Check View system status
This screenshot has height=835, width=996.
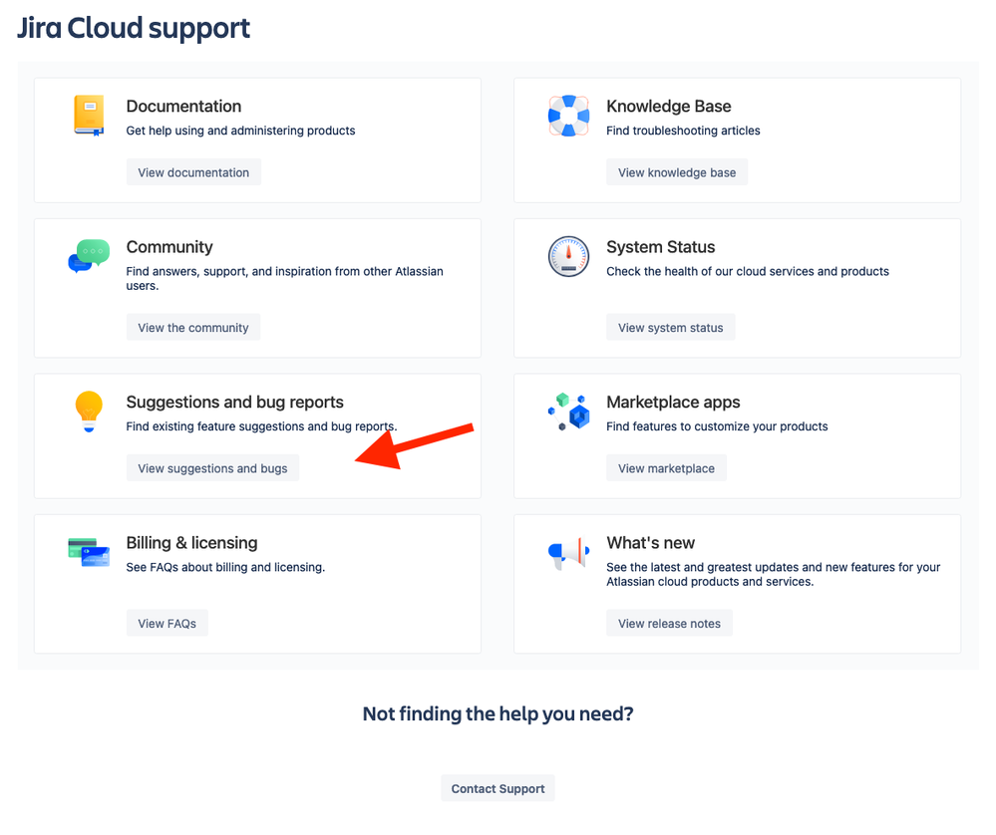[671, 327]
